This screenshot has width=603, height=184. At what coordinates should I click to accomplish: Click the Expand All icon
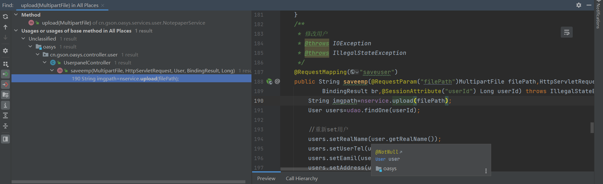point(5,115)
